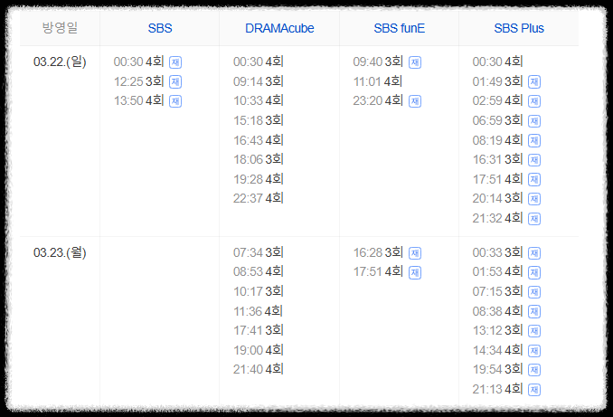Select the SBS Plus 06:59 3회 entry
The height and width of the screenshot is (417, 613).
pyautogui.click(x=497, y=120)
